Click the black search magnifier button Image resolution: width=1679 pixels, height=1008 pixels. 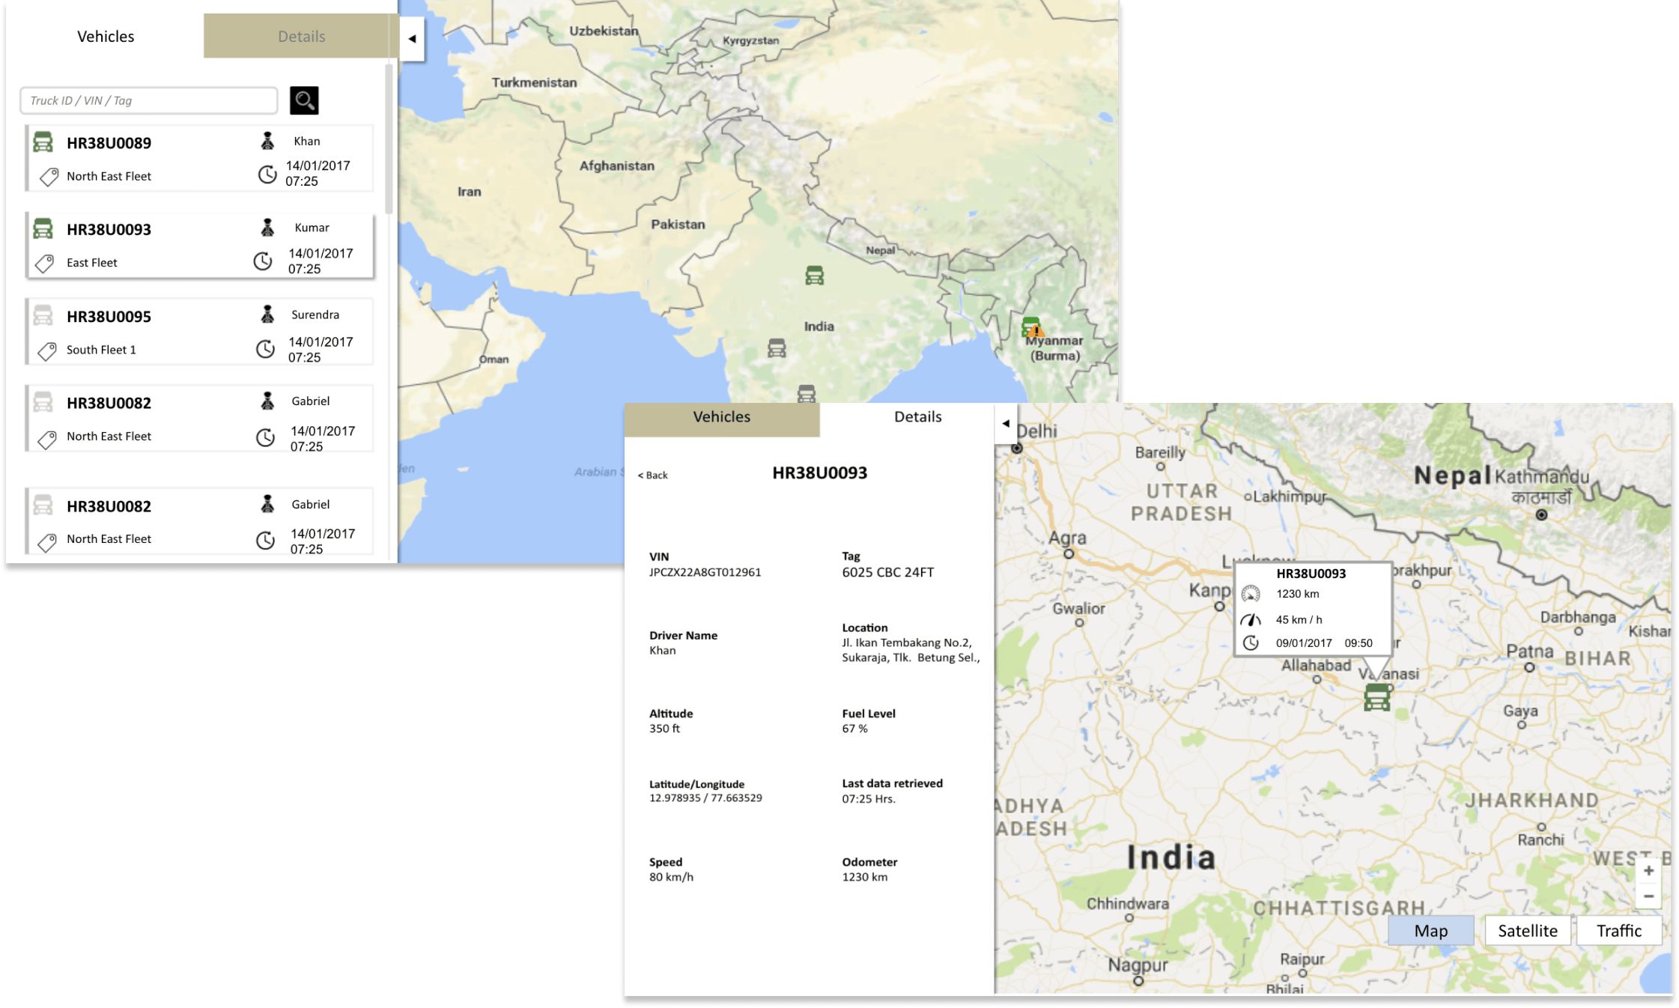304,100
